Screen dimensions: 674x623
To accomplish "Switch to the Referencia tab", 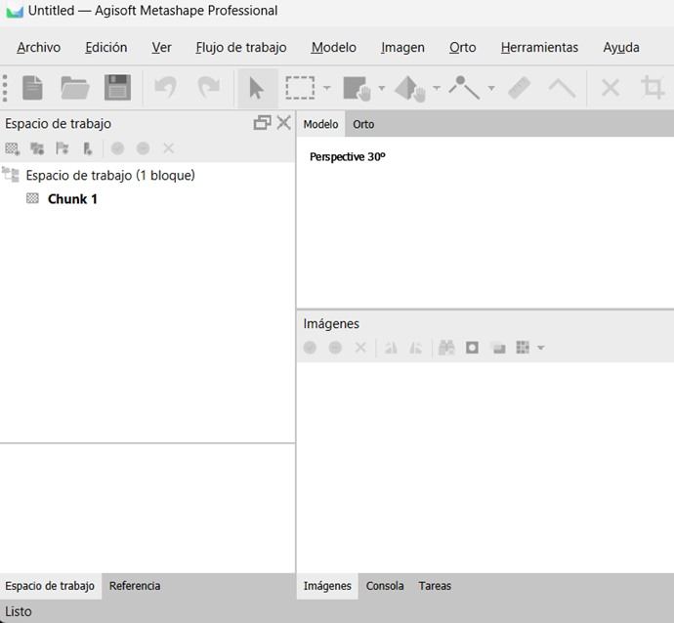I will click(135, 586).
